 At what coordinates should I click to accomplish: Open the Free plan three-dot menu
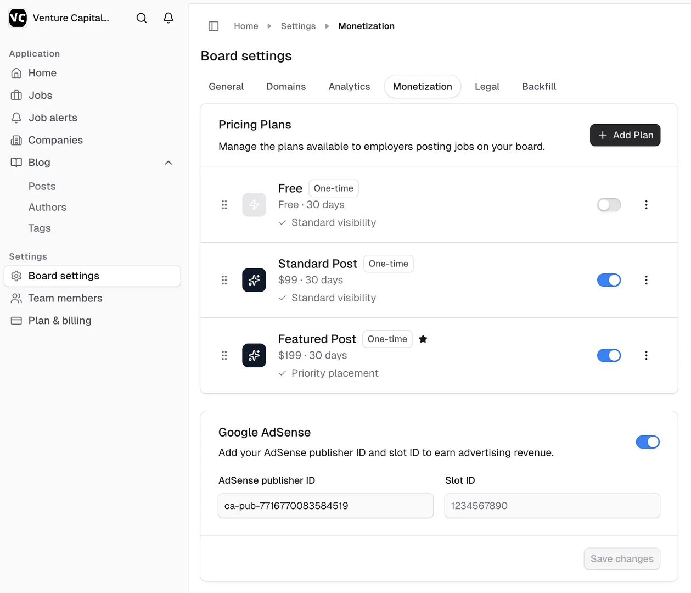point(646,205)
